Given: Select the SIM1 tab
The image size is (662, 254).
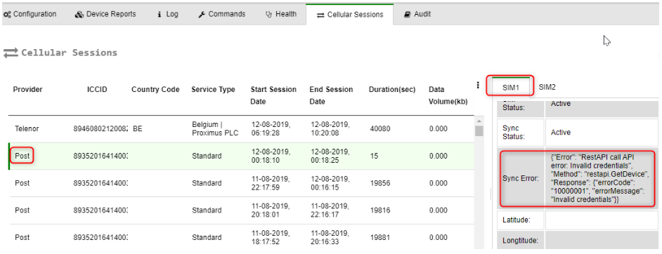Looking at the screenshot, I should [510, 87].
